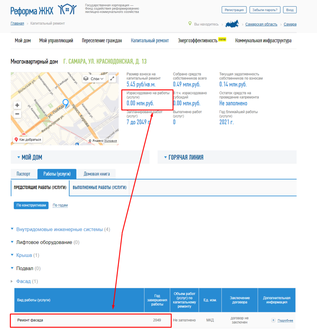Viewport: 317px width, 331px height.
Task: Click the Реформа ЖКХ house logo
Action: 67,10
